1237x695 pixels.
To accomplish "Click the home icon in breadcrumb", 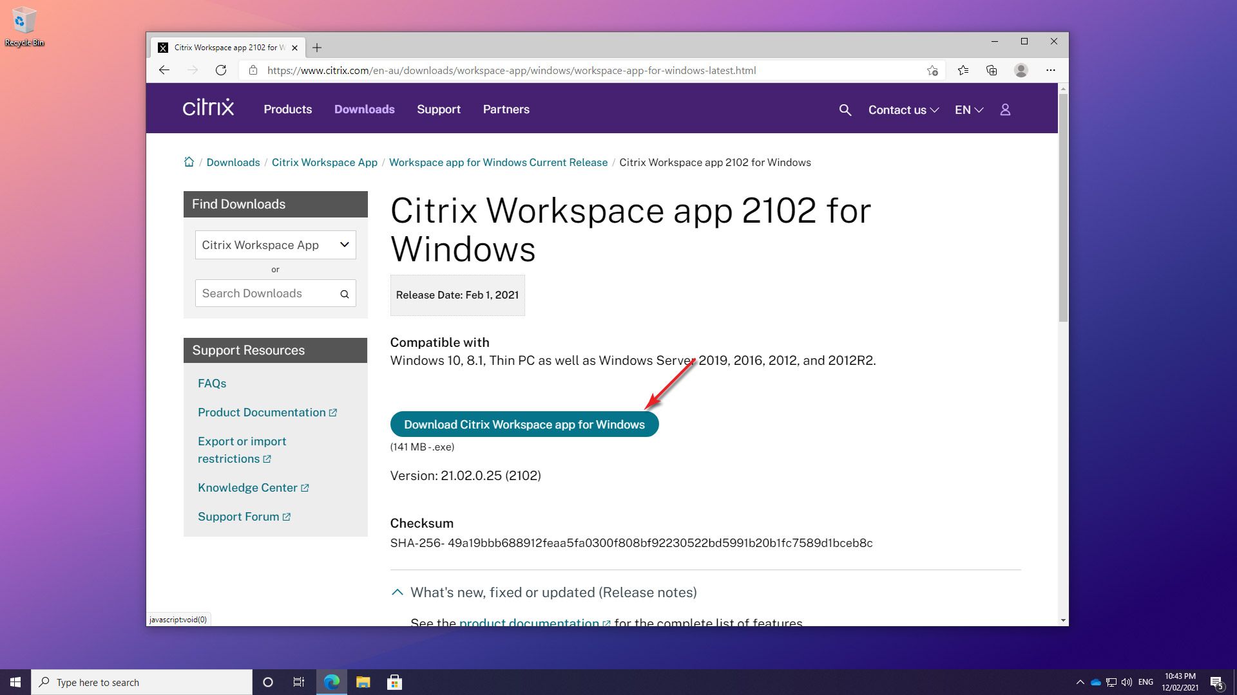I will [189, 162].
